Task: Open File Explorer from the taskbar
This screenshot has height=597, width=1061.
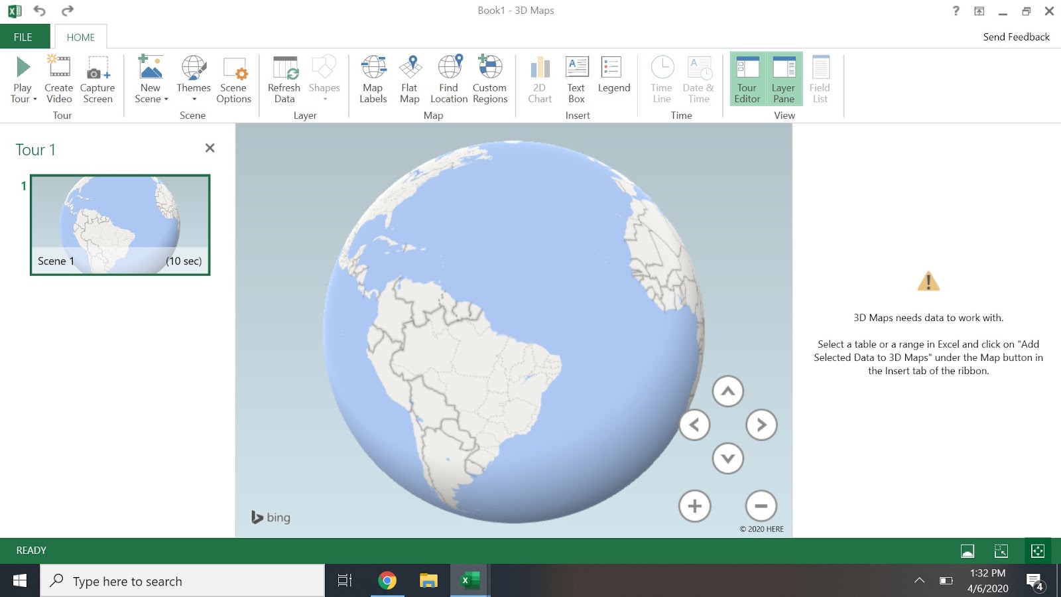Action: tap(428, 581)
